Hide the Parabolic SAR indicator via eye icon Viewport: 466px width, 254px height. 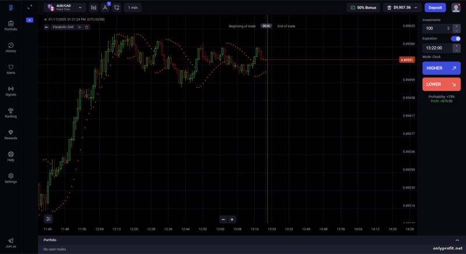(80, 27)
